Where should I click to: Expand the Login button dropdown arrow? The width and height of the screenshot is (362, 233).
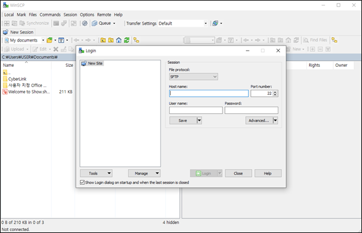[x=220, y=173]
